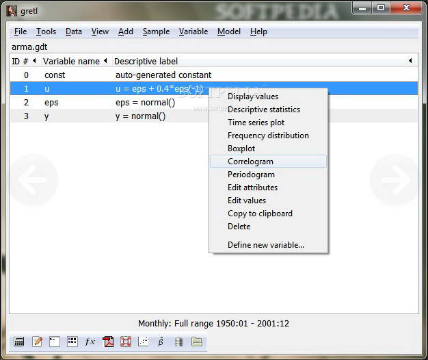Screen dimensions: 428x360
Task: Click label 'u = eps + 0.4*eps(-1)'
Action: (x=159, y=89)
